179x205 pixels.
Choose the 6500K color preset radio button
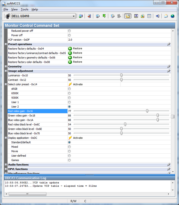pos(70,93)
